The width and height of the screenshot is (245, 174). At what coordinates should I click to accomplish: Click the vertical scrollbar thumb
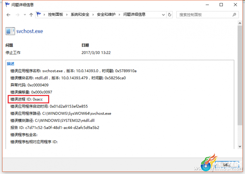240,75
